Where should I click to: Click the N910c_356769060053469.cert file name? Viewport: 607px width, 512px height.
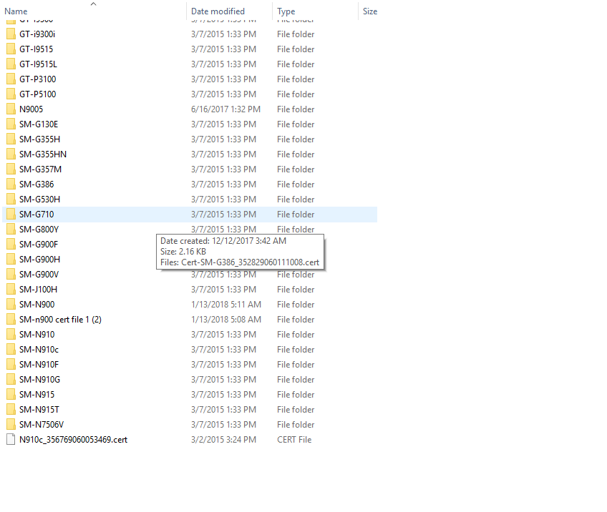pos(73,440)
